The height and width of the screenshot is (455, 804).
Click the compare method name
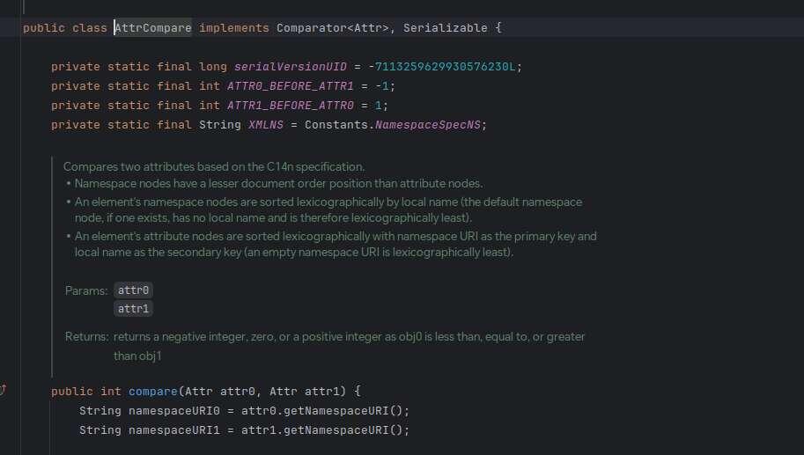pyautogui.click(x=153, y=392)
